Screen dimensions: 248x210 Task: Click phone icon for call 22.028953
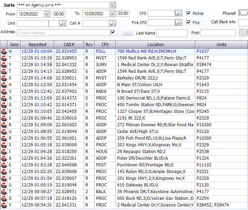4,58
